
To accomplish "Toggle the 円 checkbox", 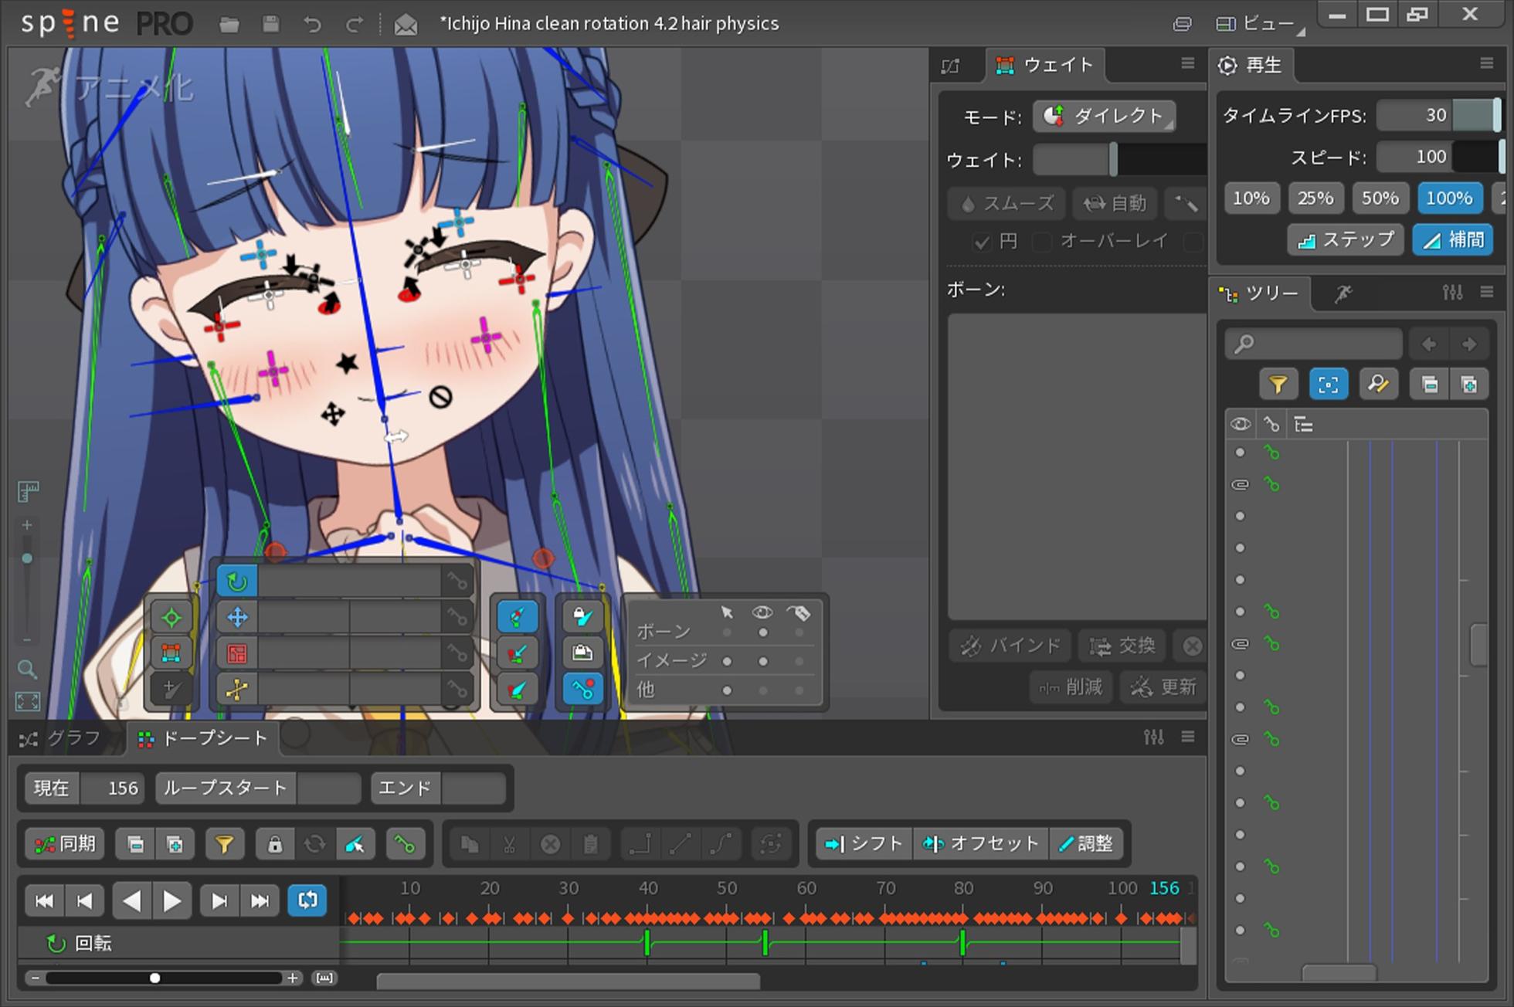I will 983,242.
